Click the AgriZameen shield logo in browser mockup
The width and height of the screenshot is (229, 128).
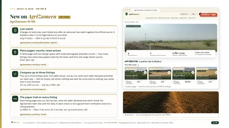127,14
